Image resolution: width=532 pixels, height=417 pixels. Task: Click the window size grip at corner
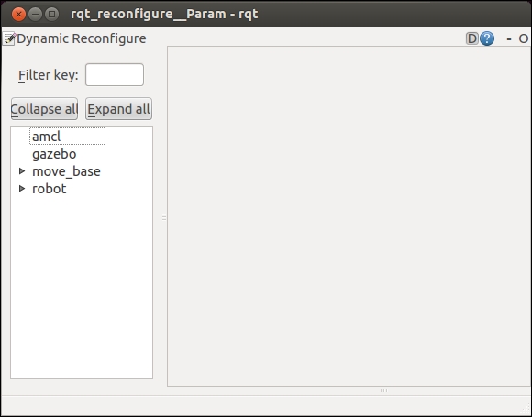pos(526,412)
